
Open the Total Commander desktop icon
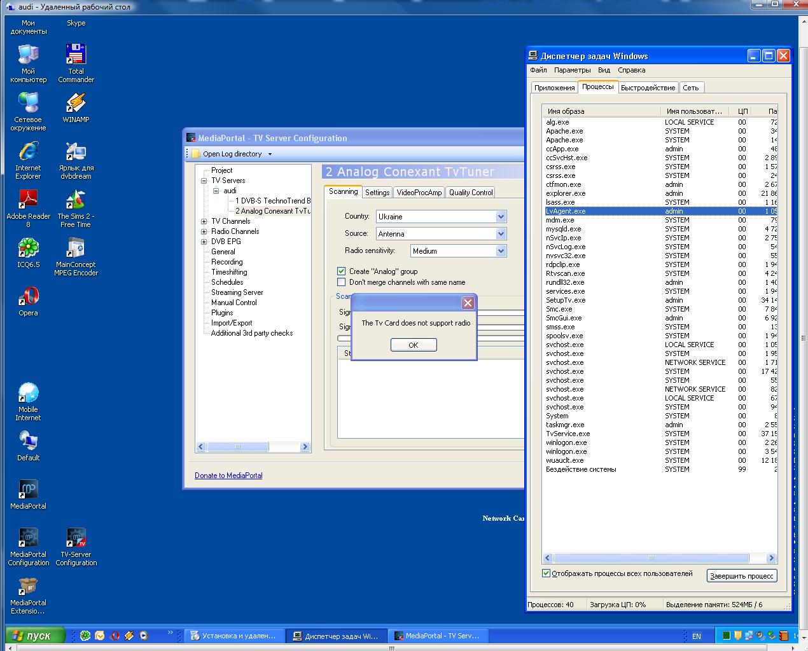[x=76, y=63]
